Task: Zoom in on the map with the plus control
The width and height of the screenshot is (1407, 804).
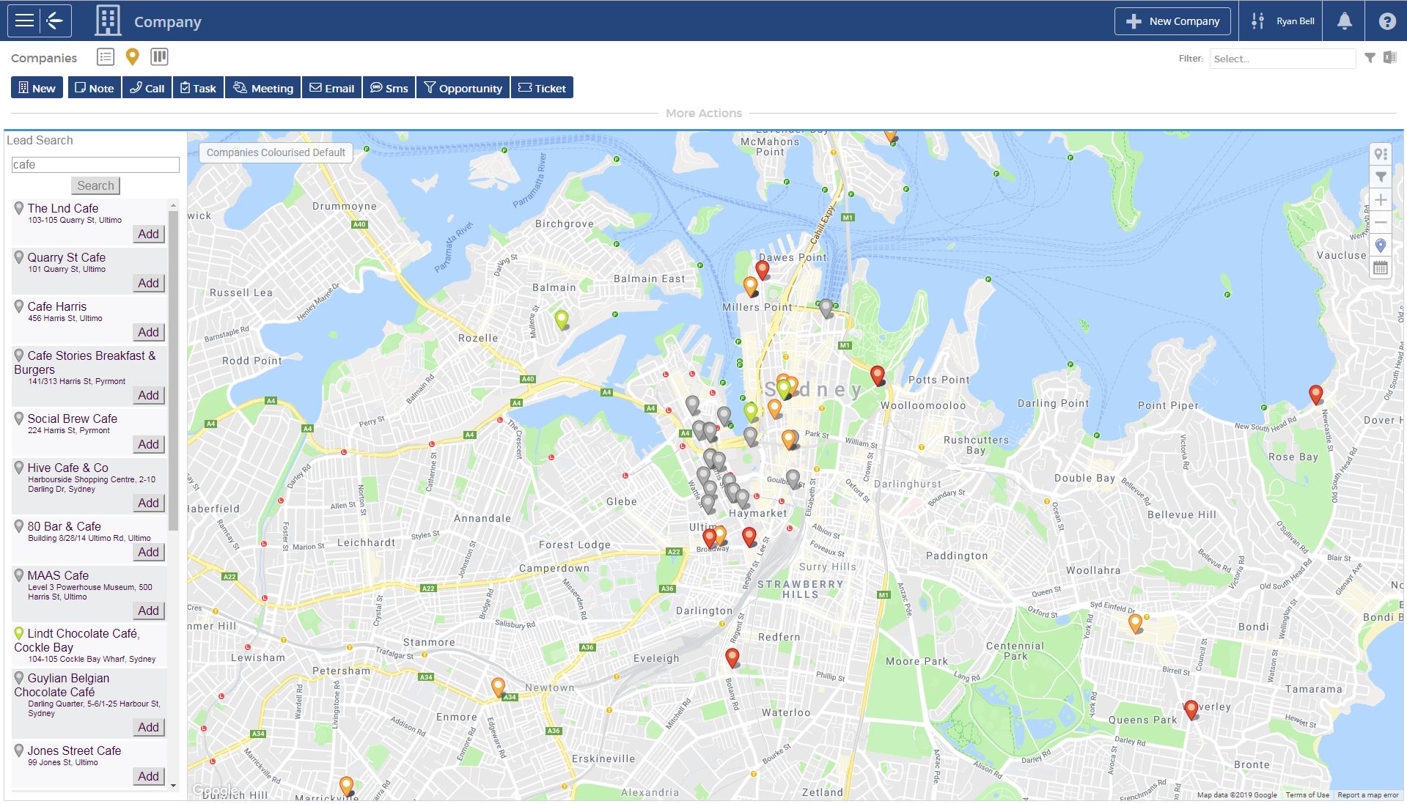Action: click(1381, 199)
